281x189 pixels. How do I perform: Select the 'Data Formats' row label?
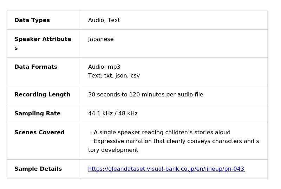pos(35,67)
